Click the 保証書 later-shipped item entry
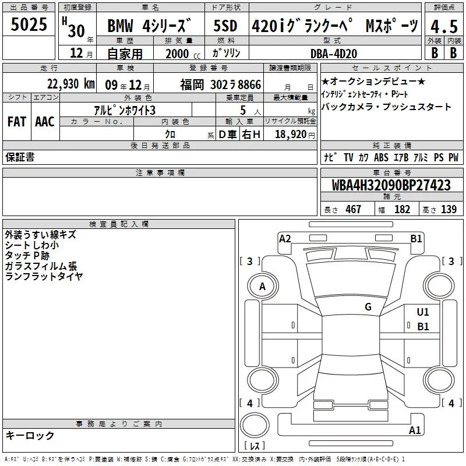466x466 pixels. [x=20, y=157]
